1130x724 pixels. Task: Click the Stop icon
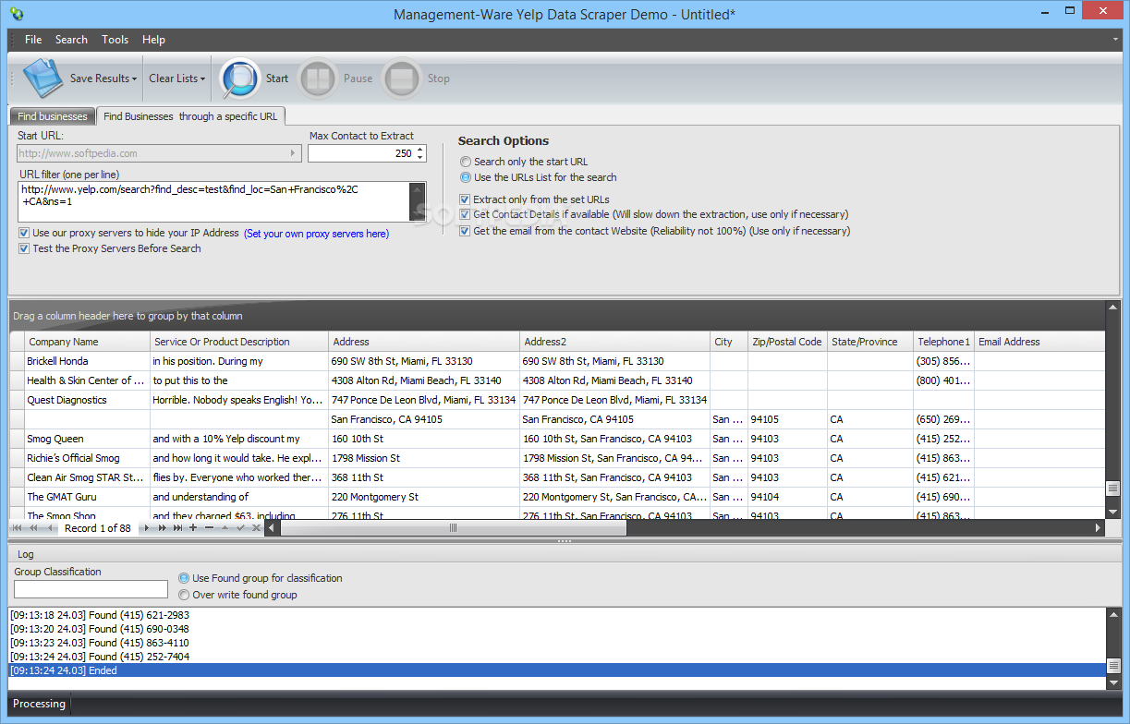click(402, 78)
